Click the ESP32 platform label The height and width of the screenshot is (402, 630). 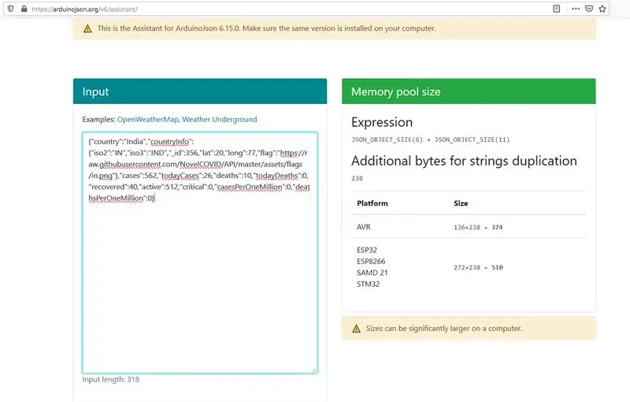pos(367,250)
